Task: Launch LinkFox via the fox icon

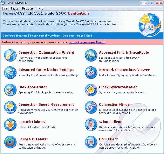Action: [10, 125]
